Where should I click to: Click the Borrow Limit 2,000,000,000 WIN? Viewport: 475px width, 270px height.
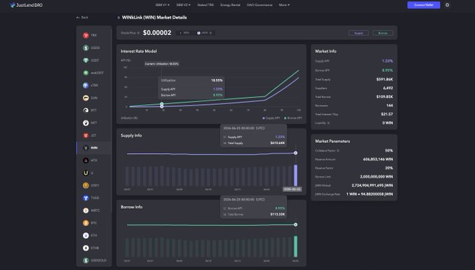click(377, 176)
